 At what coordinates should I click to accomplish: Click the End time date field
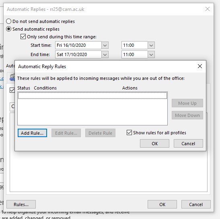78,54
